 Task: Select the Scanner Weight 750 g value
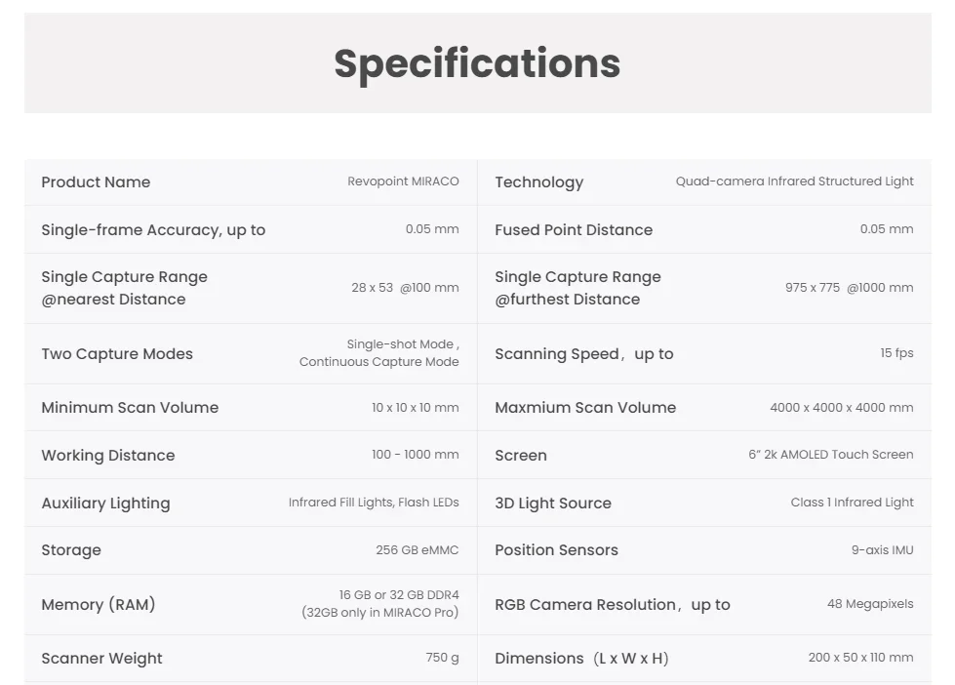pos(442,658)
